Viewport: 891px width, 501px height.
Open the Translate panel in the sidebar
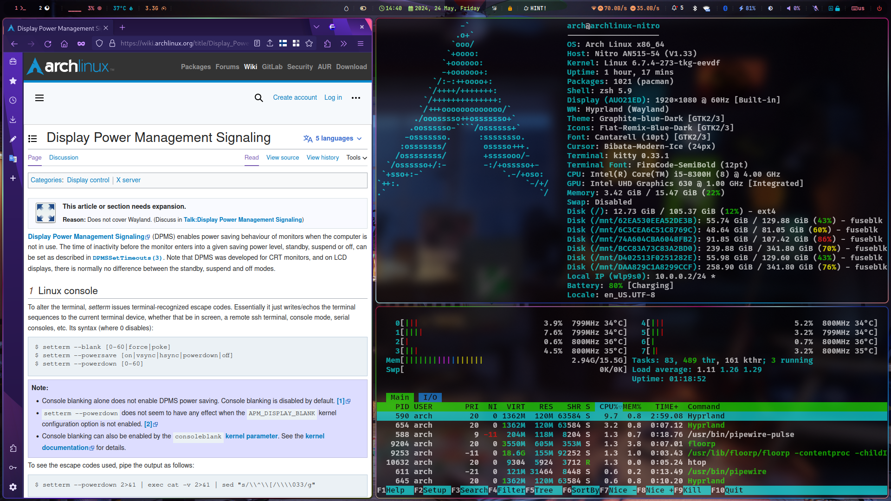[13, 159]
